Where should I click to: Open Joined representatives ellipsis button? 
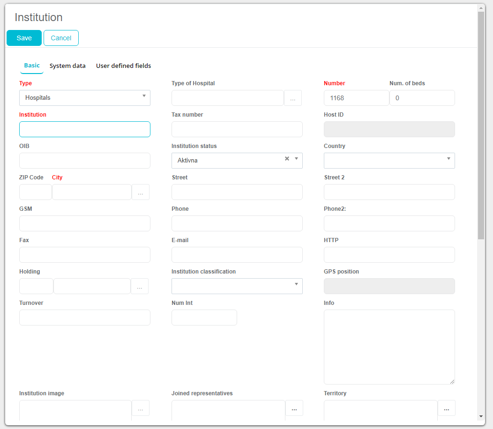pyautogui.click(x=294, y=408)
